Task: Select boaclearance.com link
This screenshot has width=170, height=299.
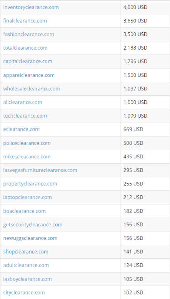Action: (x=24, y=211)
